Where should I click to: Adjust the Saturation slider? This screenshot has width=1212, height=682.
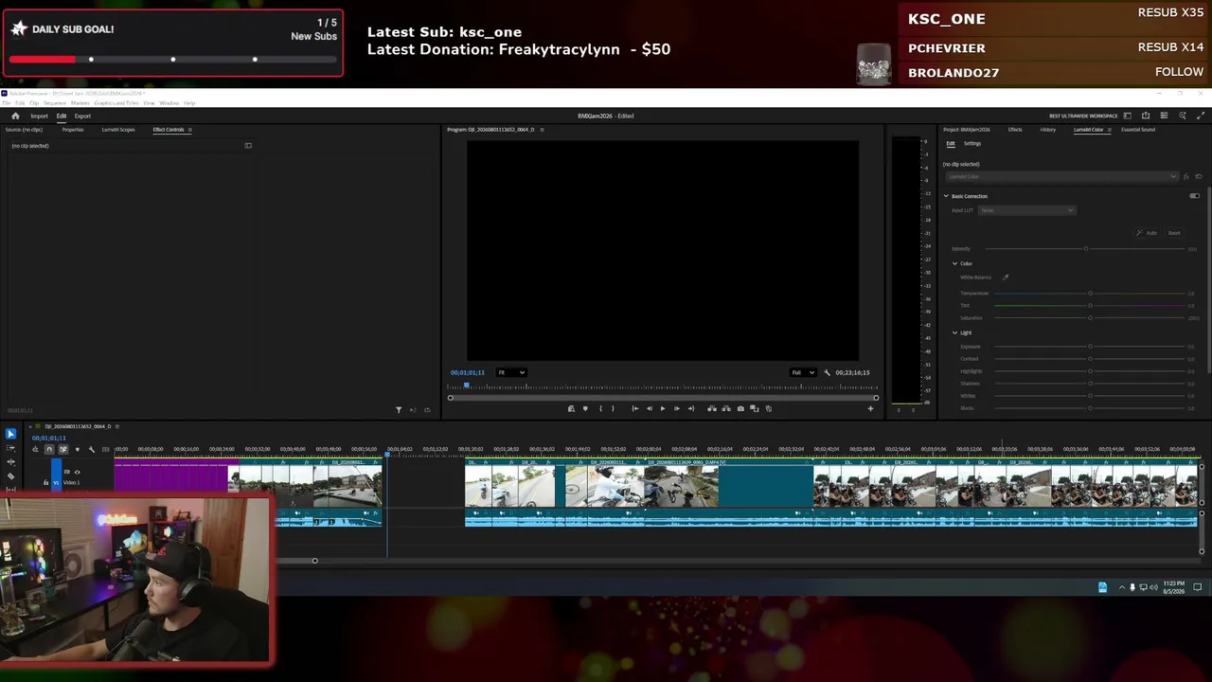[1090, 318]
